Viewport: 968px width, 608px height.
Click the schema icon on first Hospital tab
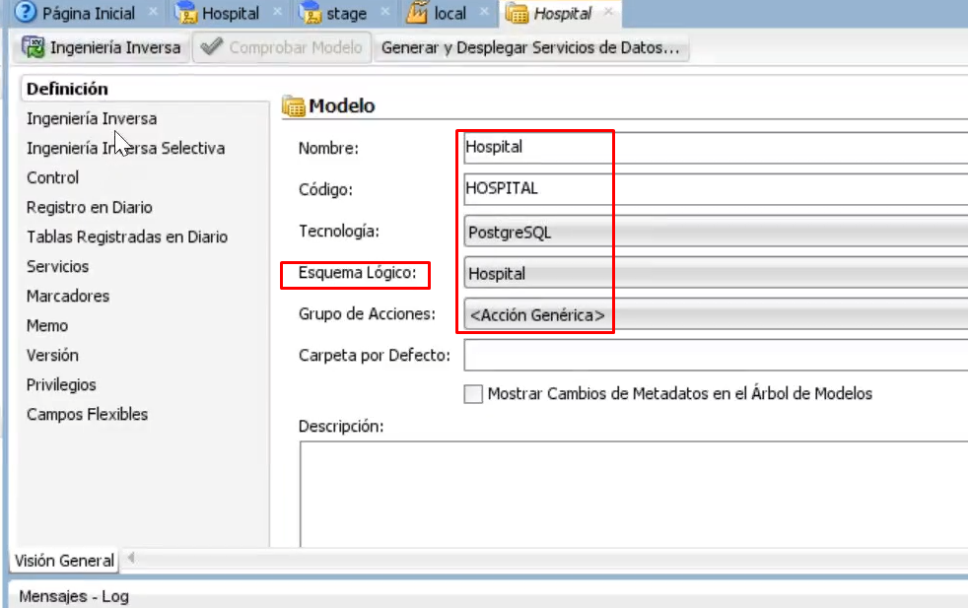pos(185,13)
